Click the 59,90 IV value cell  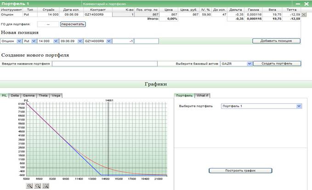(x=205, y=15)
